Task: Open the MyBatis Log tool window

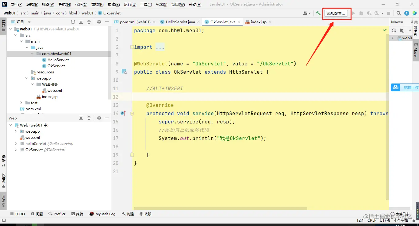Action: (x=102, y=214)
